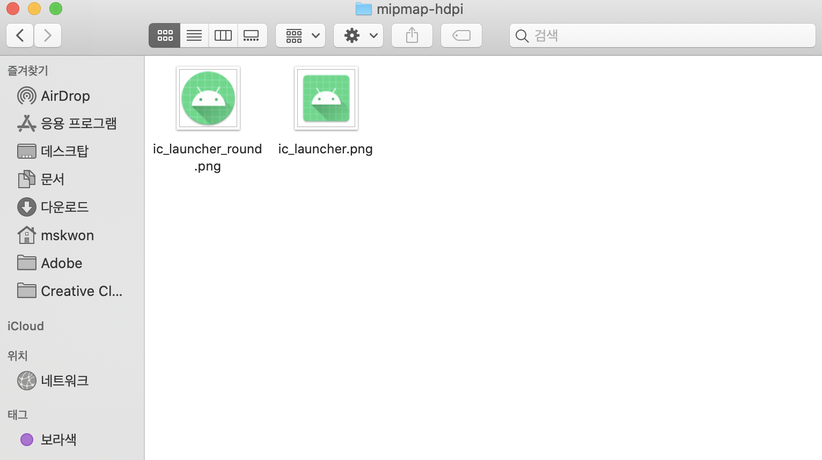Switch to icon view mode

click(x=165, y=35)
